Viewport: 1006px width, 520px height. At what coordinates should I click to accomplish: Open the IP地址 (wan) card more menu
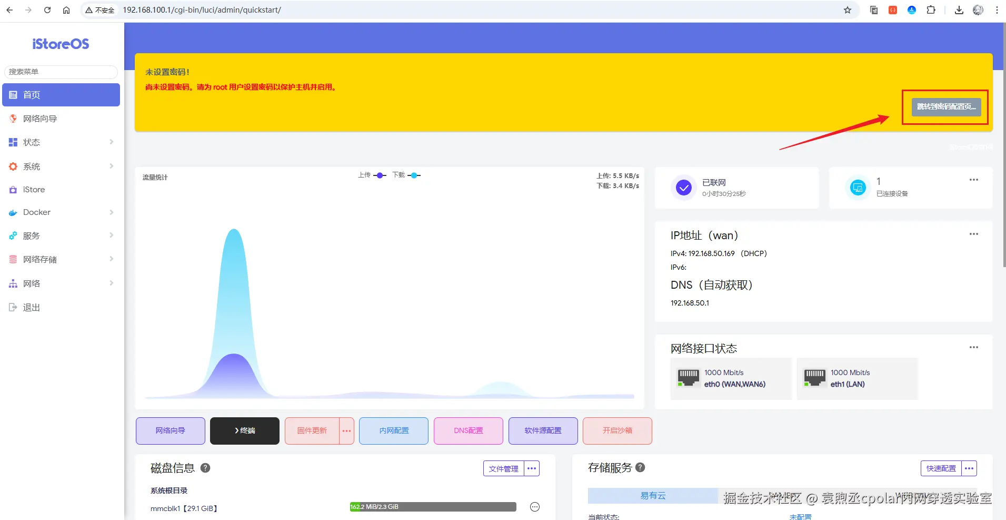click(974, 234)
